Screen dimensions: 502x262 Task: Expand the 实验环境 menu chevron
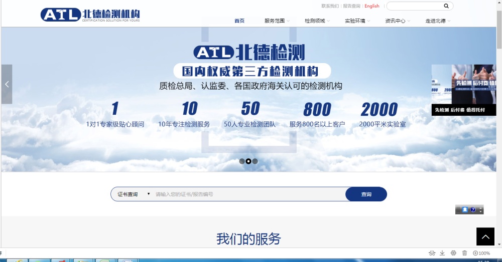pos(369,21)
